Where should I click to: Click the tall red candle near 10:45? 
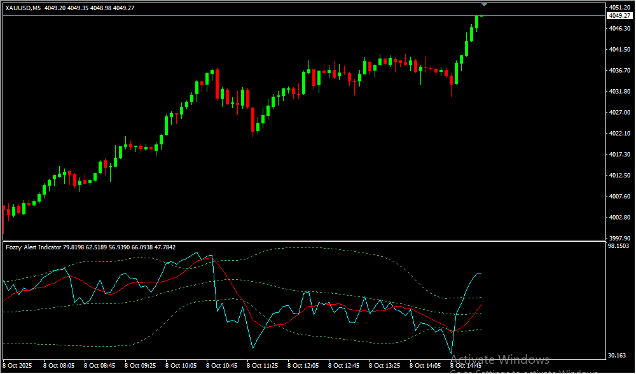point(217,83)
